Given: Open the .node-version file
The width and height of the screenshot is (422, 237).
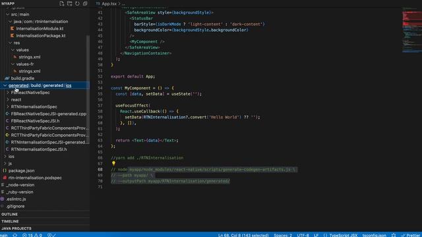Looking at the screenshot, I should coord(20,185).
